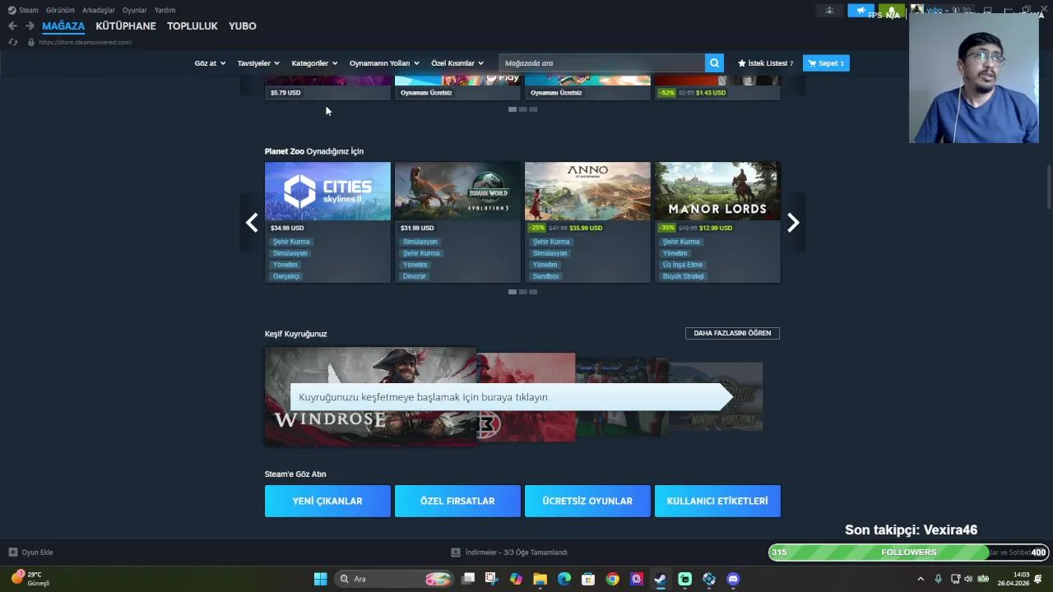This screenshot has height=592, width=1053.
Task: Open the İstek Listesi wishlist
Action: click(765, 63)
